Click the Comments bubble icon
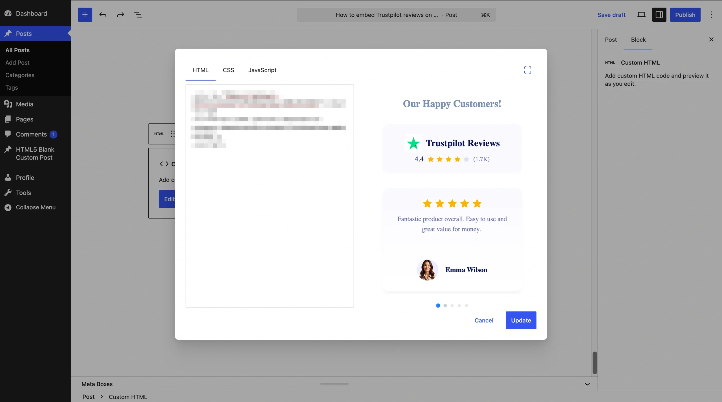 [x=8, y=134]
